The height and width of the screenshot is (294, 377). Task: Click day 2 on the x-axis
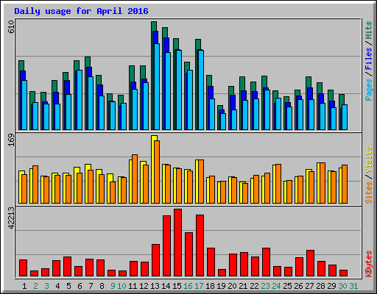pos(35,286)
